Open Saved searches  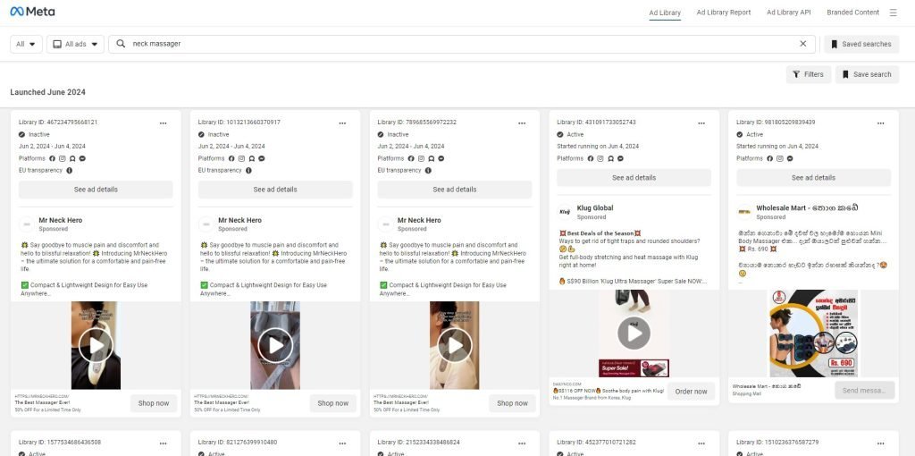tap(861, 44)
